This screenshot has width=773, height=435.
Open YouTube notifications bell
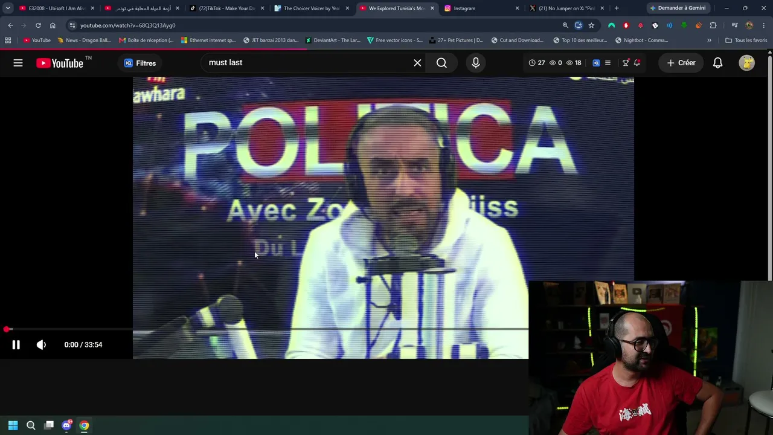coord(717,63)
